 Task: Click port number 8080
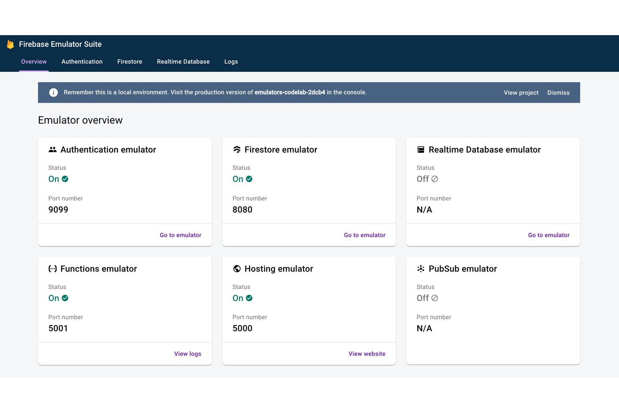tap(243, 210)
